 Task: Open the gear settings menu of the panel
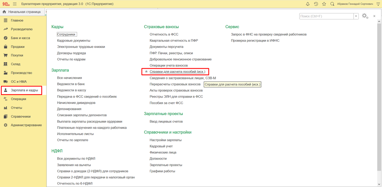[x=365, y=16]
